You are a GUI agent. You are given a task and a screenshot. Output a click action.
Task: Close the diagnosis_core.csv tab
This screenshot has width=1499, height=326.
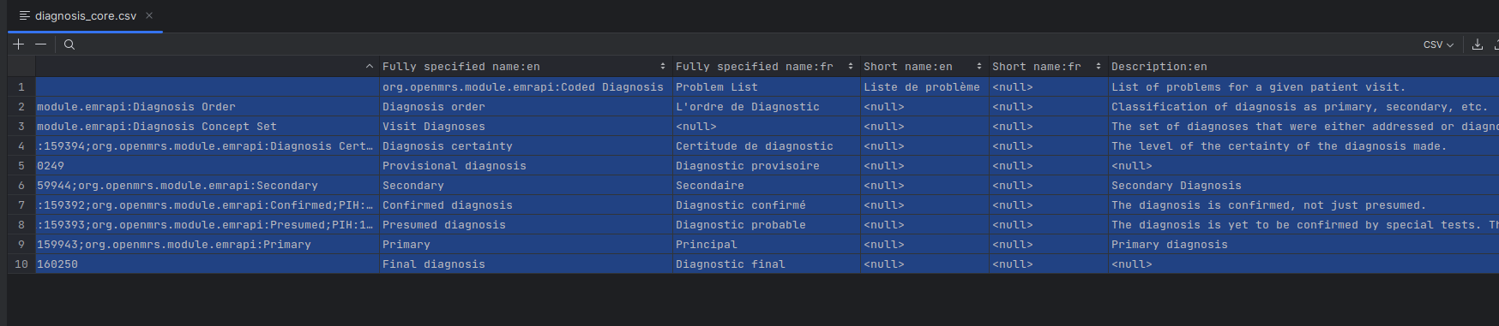click(149, 15)
